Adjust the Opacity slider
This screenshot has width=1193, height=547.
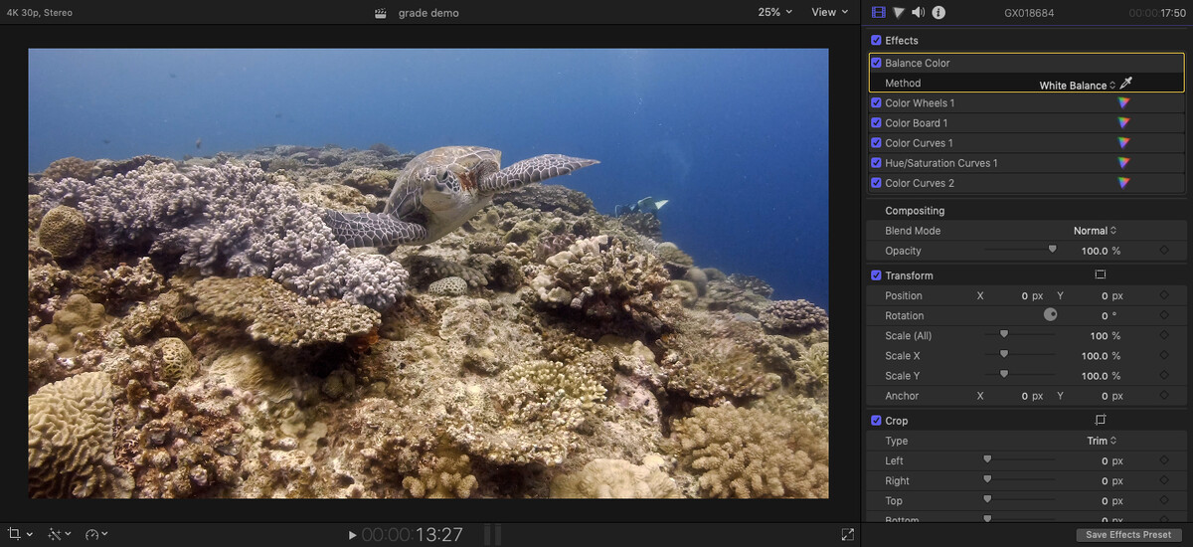pos(1052,250)
